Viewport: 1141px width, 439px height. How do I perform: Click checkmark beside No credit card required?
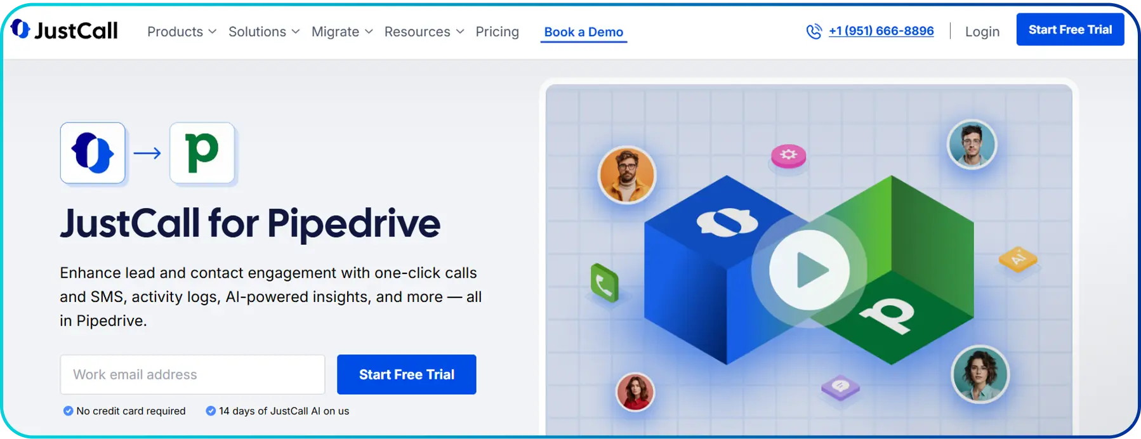tap(68, 411)
